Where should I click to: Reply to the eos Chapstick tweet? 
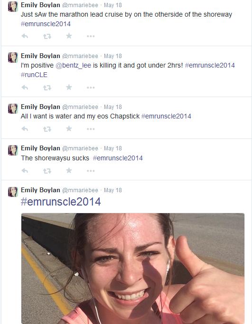[25, 129]
